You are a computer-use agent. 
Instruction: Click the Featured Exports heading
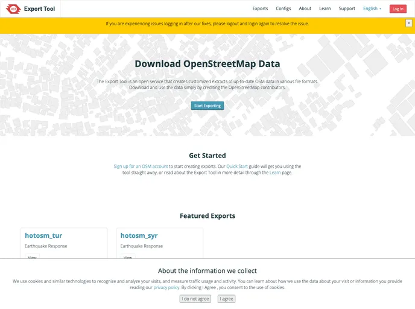pos(207,216)
